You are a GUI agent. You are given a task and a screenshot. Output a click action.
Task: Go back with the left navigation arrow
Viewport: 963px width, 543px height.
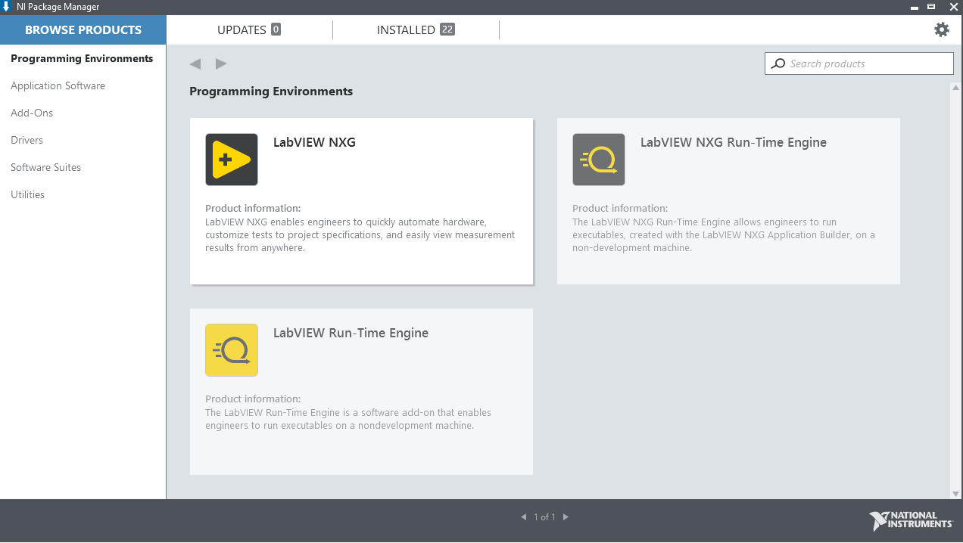point(195,64)
